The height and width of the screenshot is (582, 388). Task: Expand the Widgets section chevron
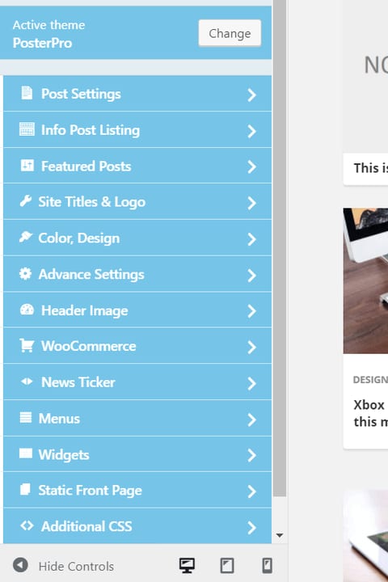click(x=251, y=455)
